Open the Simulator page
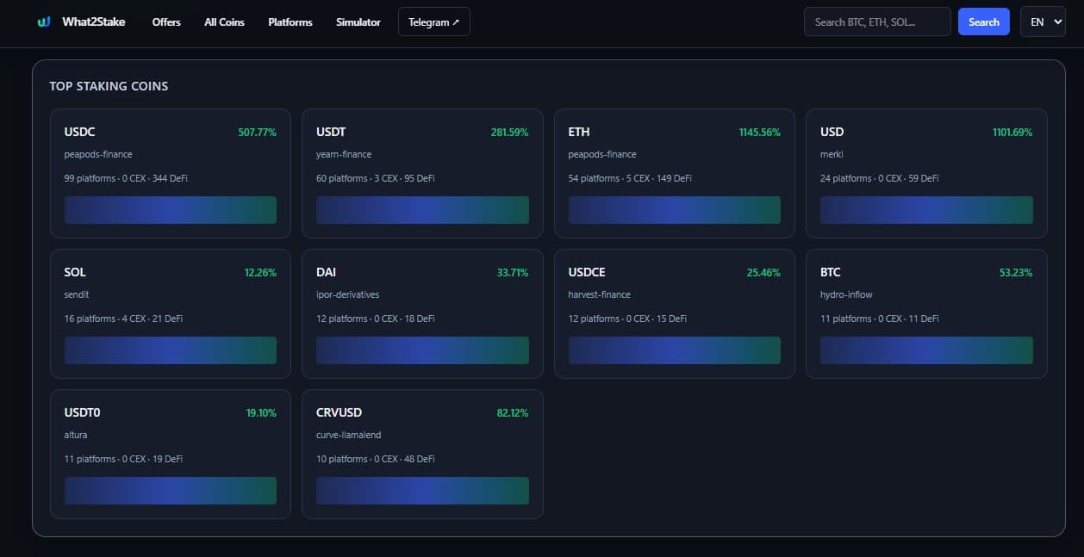This screenshot has height=557, width=1084. point(358,22)
